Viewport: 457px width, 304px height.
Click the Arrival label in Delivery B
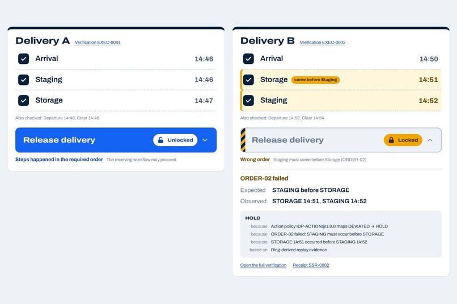tap(272, 58)
